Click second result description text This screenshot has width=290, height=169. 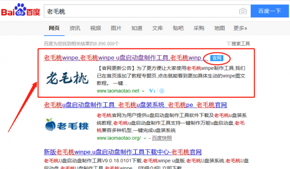click(x=171, y=123)
